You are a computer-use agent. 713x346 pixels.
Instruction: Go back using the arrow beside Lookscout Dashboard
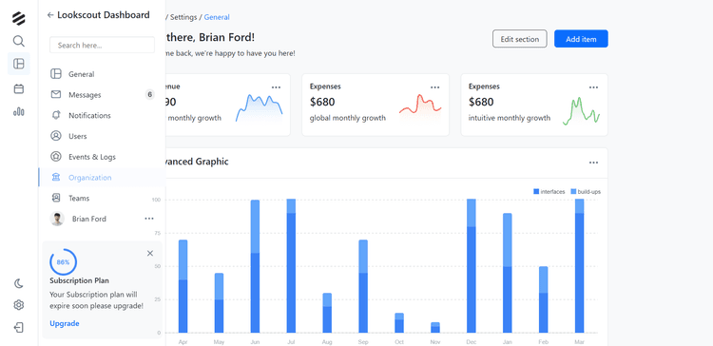(x=50, y=15)
